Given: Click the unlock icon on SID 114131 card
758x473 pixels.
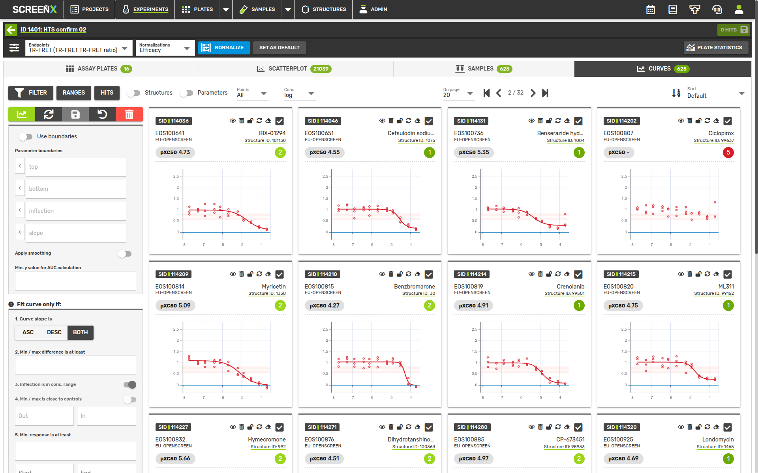Looking at the screenshot, I should coord(549,121).
